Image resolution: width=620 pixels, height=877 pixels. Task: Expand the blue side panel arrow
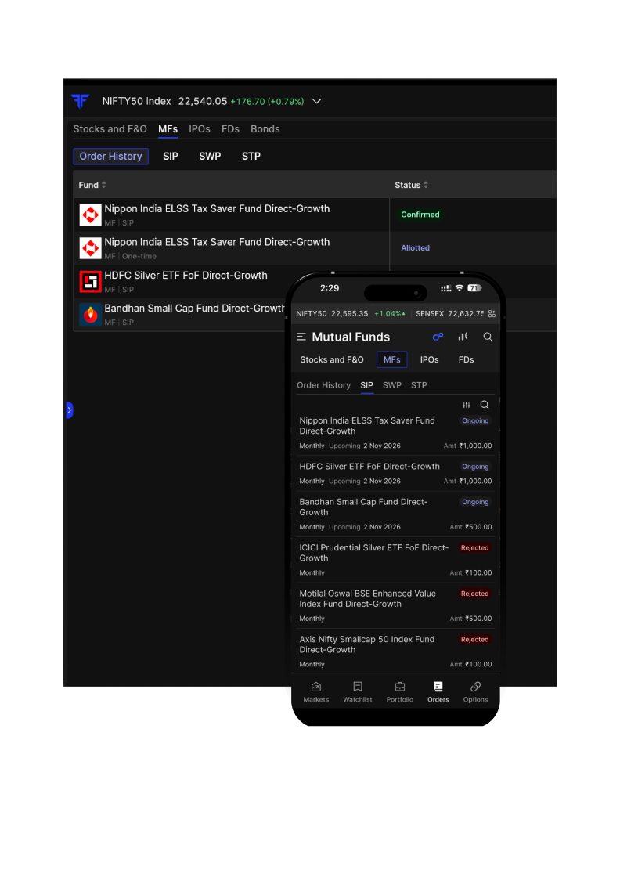(x=70, y=410)
